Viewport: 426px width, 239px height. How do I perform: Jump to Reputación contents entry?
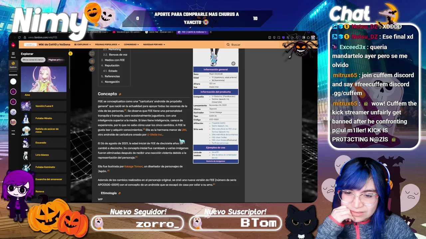112,65
